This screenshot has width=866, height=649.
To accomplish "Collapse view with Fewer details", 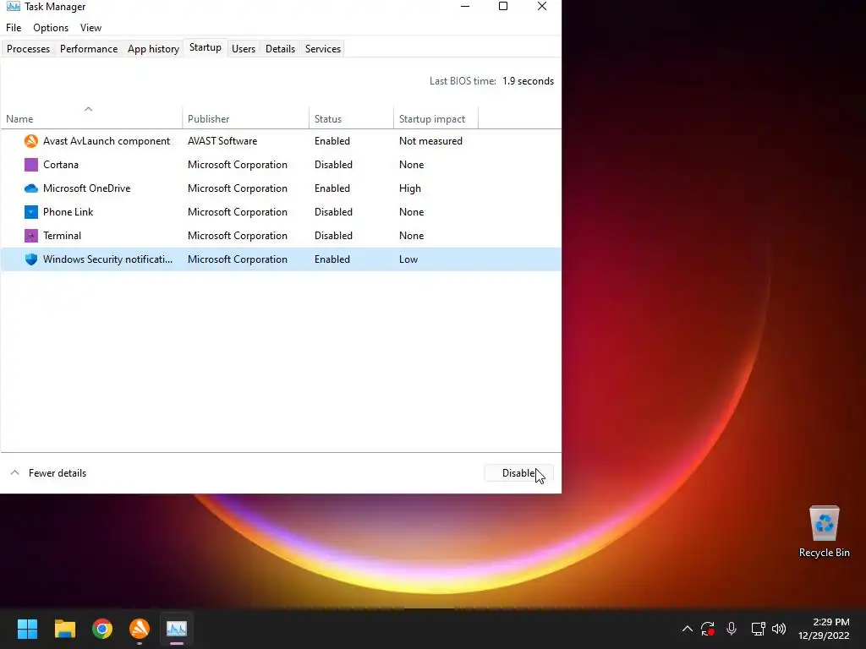I will 48,473.
